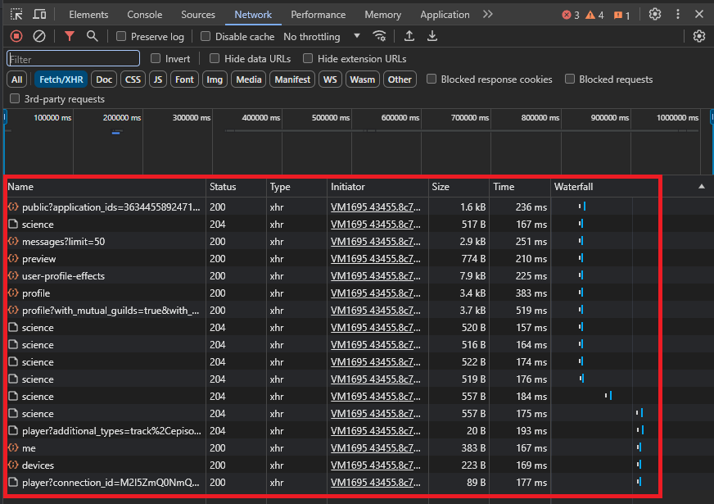The image size is (714, 504).
Task: Export HAR file download icon
Action: (432, 36)
